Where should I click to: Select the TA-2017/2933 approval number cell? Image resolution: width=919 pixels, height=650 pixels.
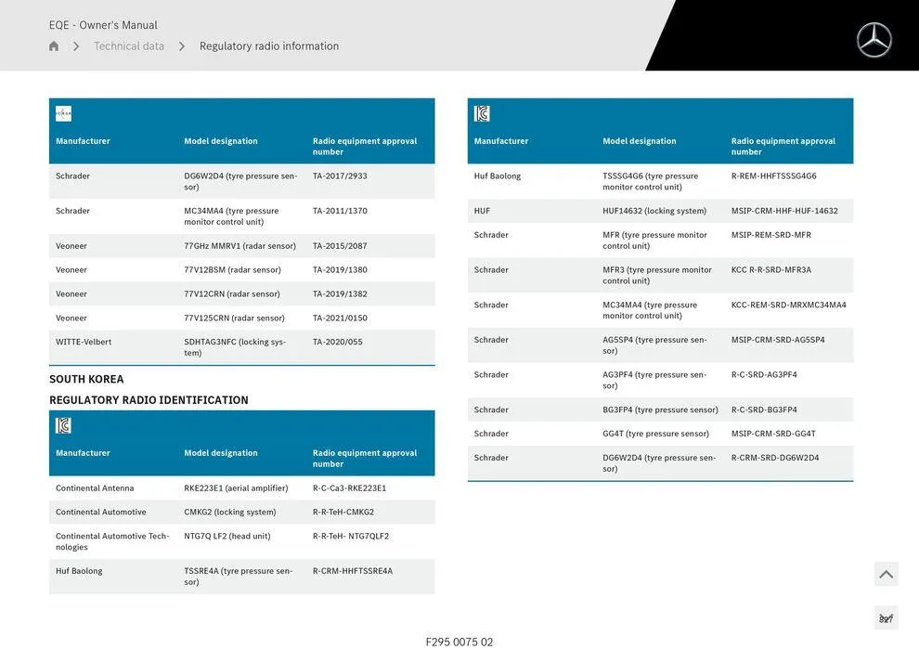340,176
